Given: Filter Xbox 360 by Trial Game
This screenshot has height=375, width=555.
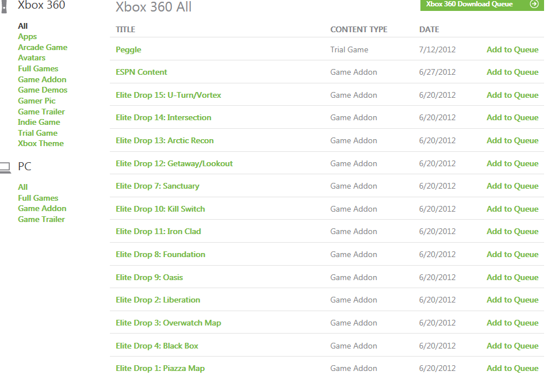Looking at the screenshot, I should point(37,133).
